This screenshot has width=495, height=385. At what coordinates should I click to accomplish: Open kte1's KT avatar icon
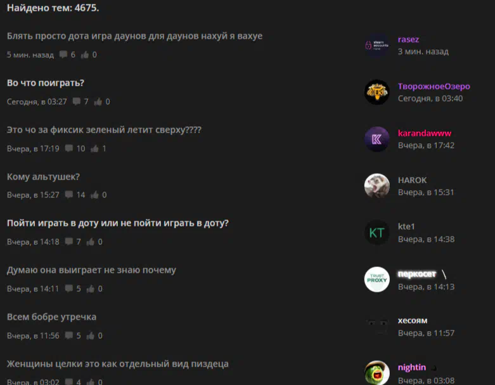(x=376, y=233)
